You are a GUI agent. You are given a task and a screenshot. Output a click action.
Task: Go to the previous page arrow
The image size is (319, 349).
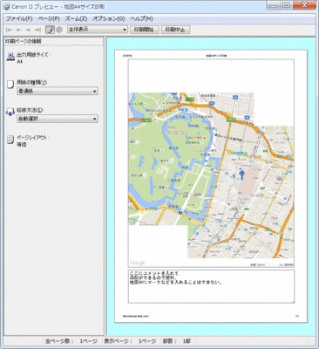(x=18, y=30)
